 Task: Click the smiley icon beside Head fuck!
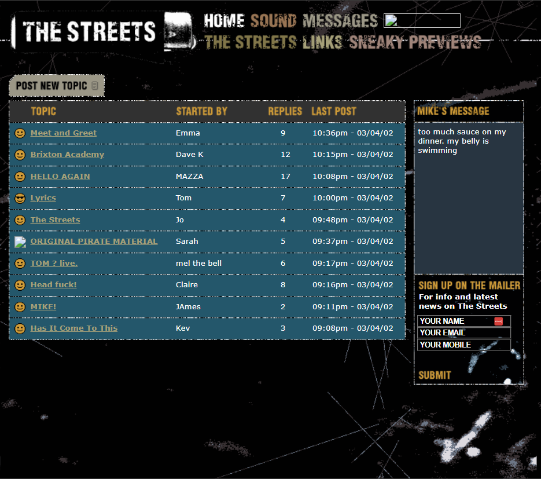tap(20, 285)
